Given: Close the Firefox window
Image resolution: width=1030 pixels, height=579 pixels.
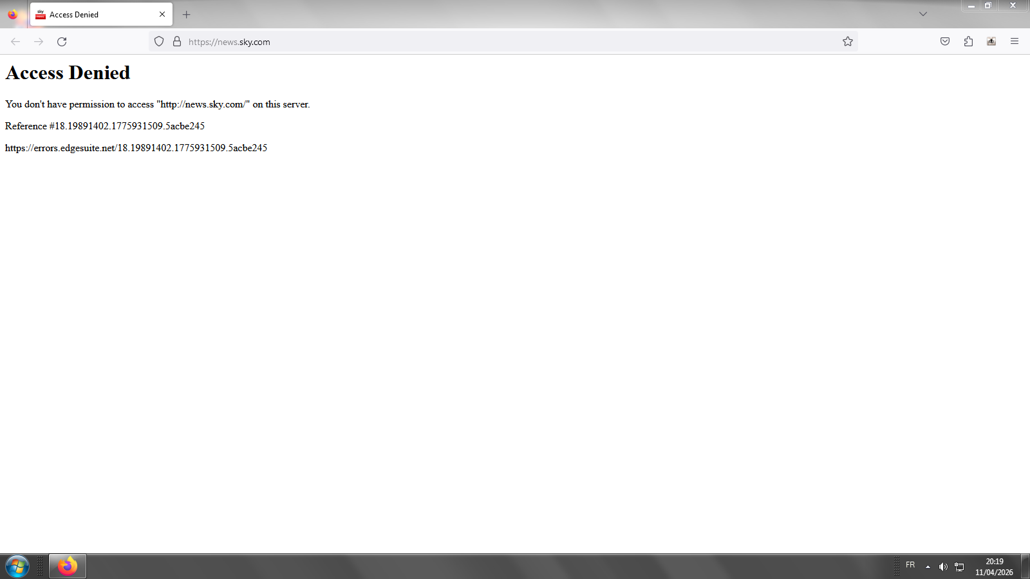Looking at the screenshot, I should tap(1013, 6).
